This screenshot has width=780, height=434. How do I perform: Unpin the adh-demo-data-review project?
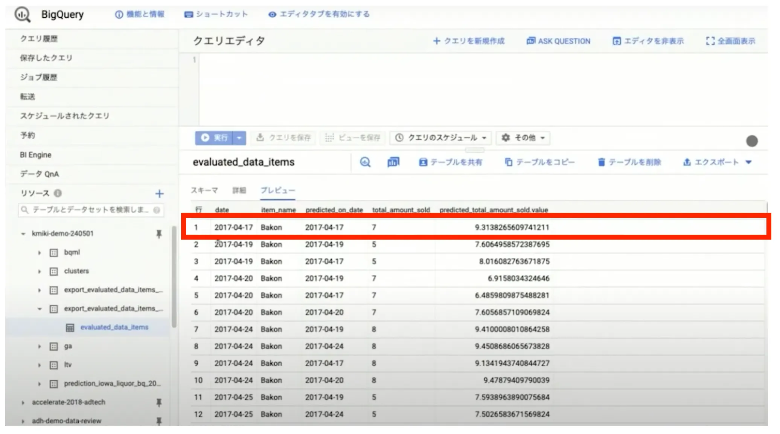pyautogui.click(x=159, y=421)
